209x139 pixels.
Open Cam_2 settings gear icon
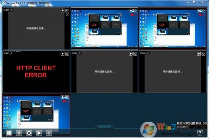pos(67,54)
